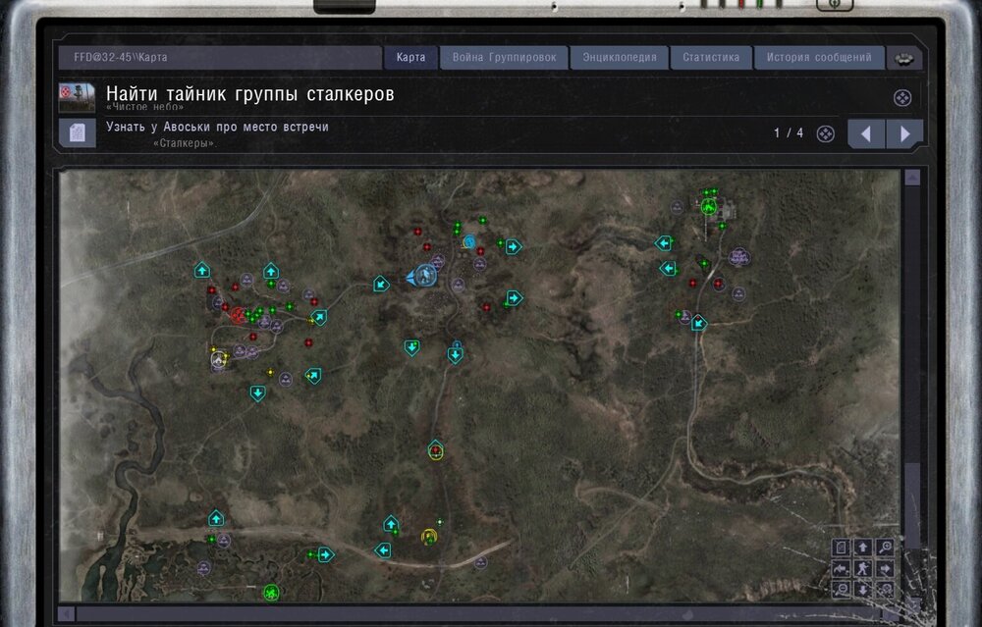982x627 pixels.
Task: Go to the previous task with left arrow
Action: point(866,133)
